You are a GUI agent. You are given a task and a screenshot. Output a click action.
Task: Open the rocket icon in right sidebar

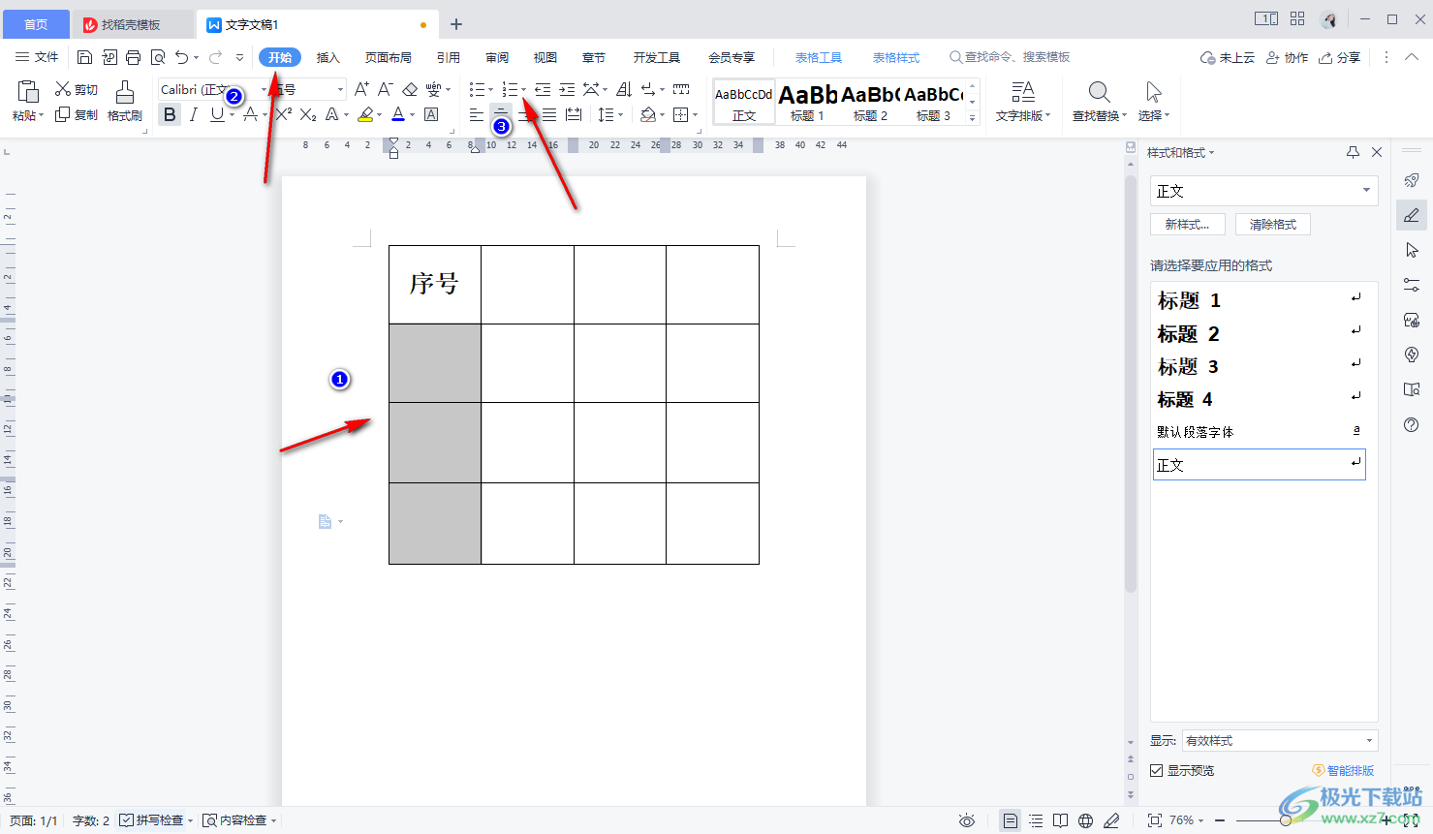[1412, 180]
